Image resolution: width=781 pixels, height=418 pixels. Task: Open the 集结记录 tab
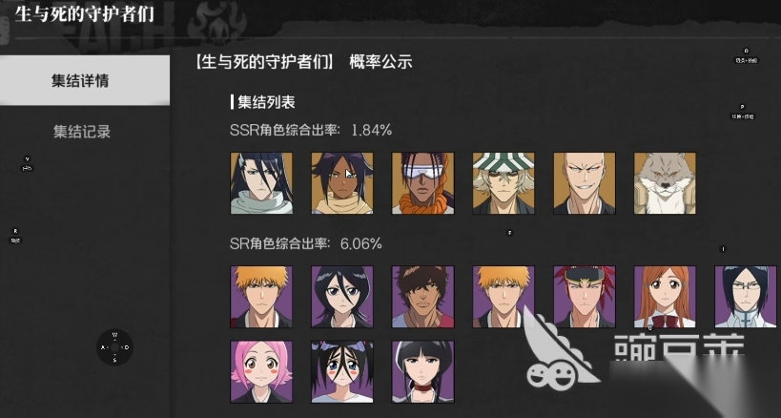coord(82,132)
